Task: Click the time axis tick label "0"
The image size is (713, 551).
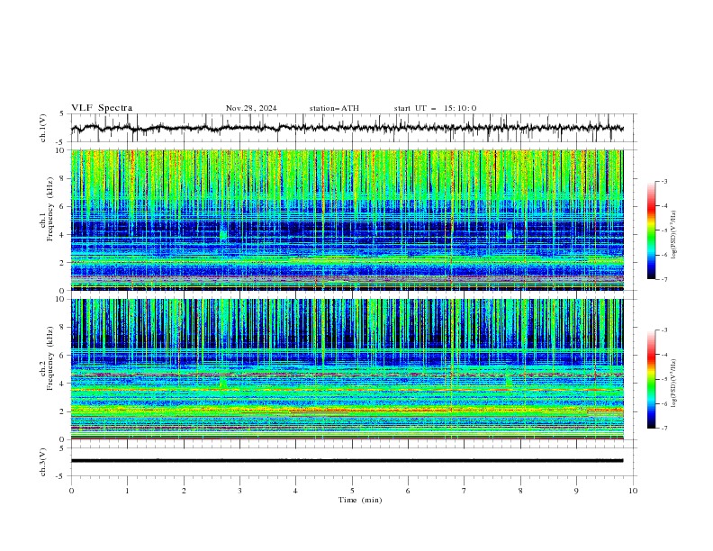Action: pyautogui.click(x=71, y=491)
